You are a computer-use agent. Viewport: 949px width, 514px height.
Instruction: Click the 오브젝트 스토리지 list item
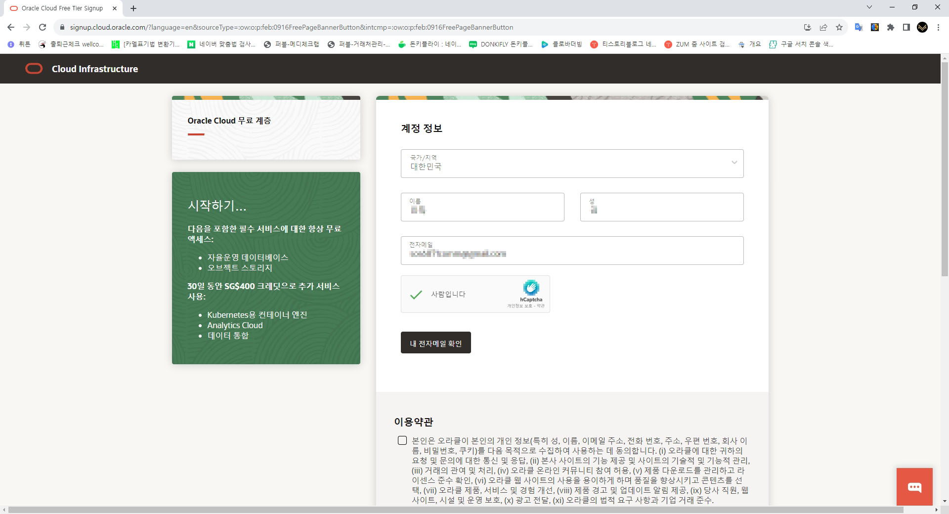(x=240, y=268)
